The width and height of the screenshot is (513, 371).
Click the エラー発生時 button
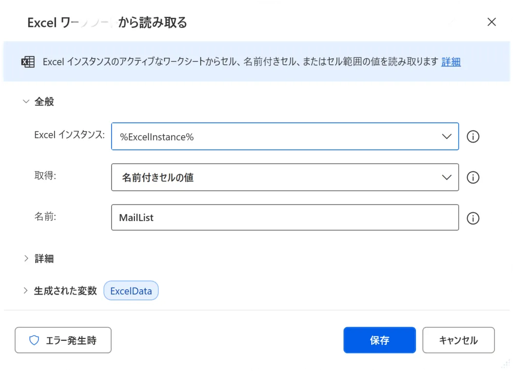click(63, 340)
